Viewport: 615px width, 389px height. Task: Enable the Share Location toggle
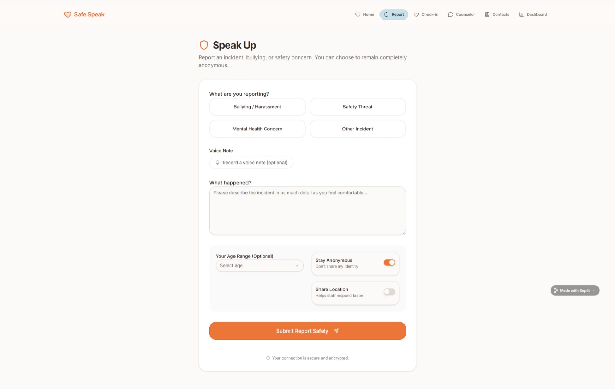coord(389,291)
